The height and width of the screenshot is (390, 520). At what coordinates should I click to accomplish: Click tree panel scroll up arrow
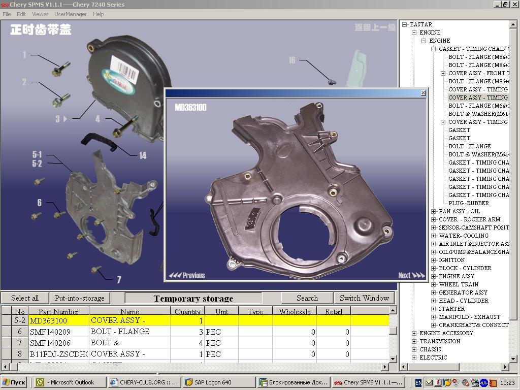tap(513, 24)
